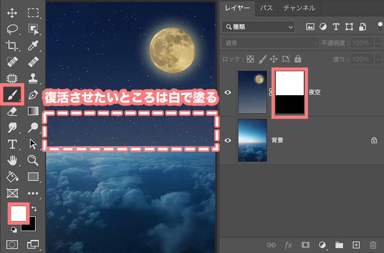Open the Edit Toolbar three-dots menu

click(33, 193)
